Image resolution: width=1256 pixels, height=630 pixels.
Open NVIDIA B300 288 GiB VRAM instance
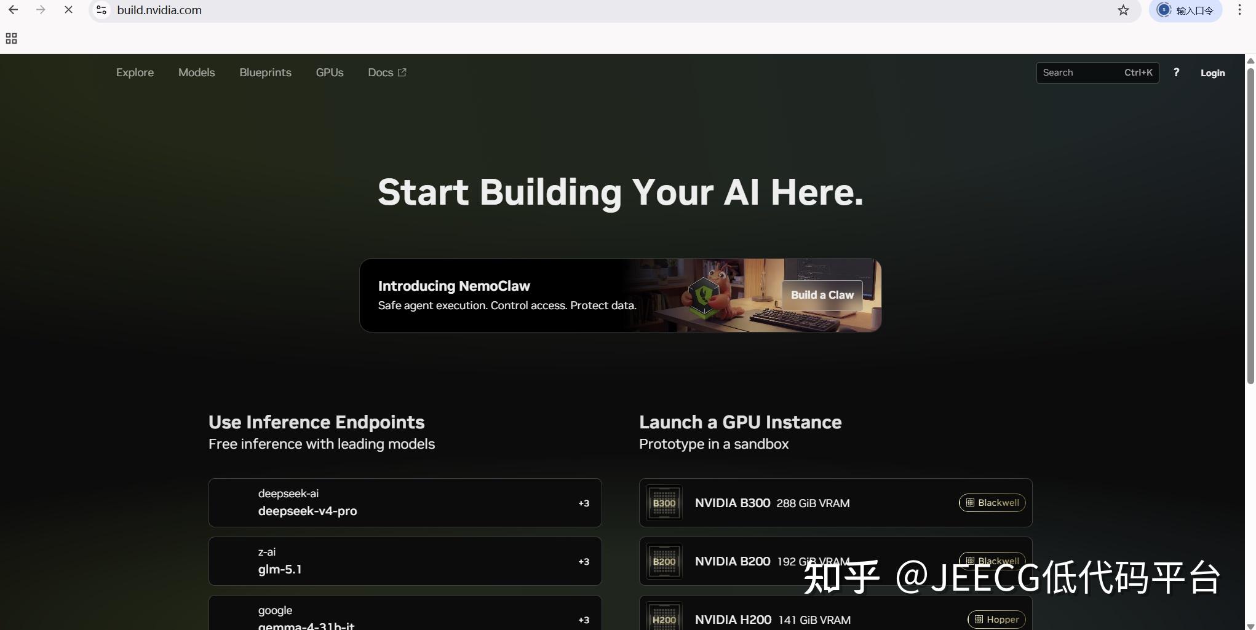835,503
